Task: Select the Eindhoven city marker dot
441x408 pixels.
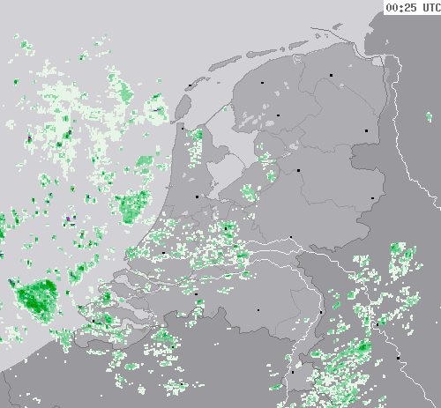Action: point(258,310)
